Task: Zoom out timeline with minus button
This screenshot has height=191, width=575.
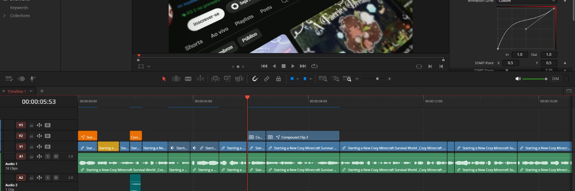Action: (357, 79)
